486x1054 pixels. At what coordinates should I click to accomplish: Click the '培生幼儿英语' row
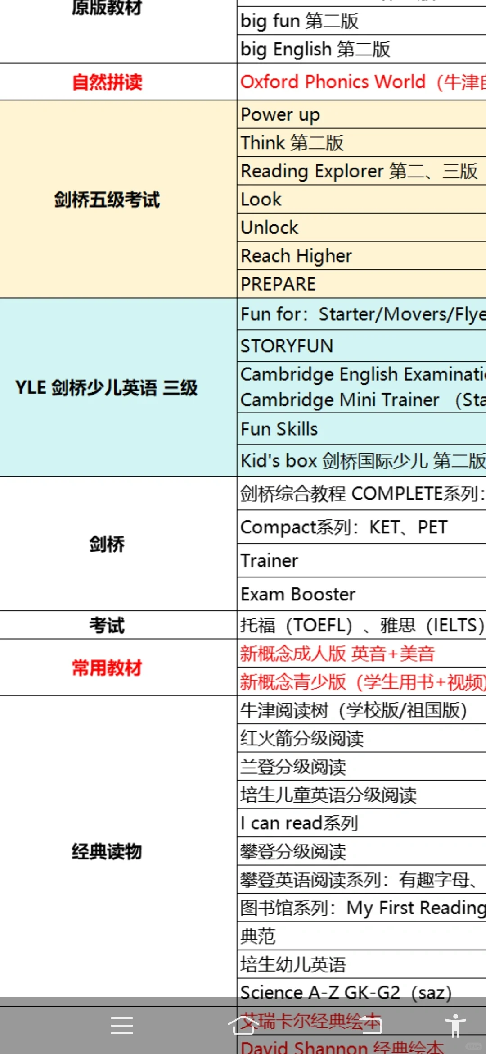(362, 965)
